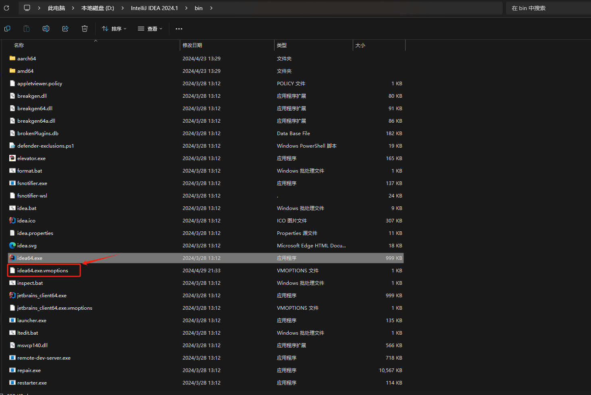Select the elevator.exe icon
The height and width of the screenshot is (395, 591).
[12, 158]
